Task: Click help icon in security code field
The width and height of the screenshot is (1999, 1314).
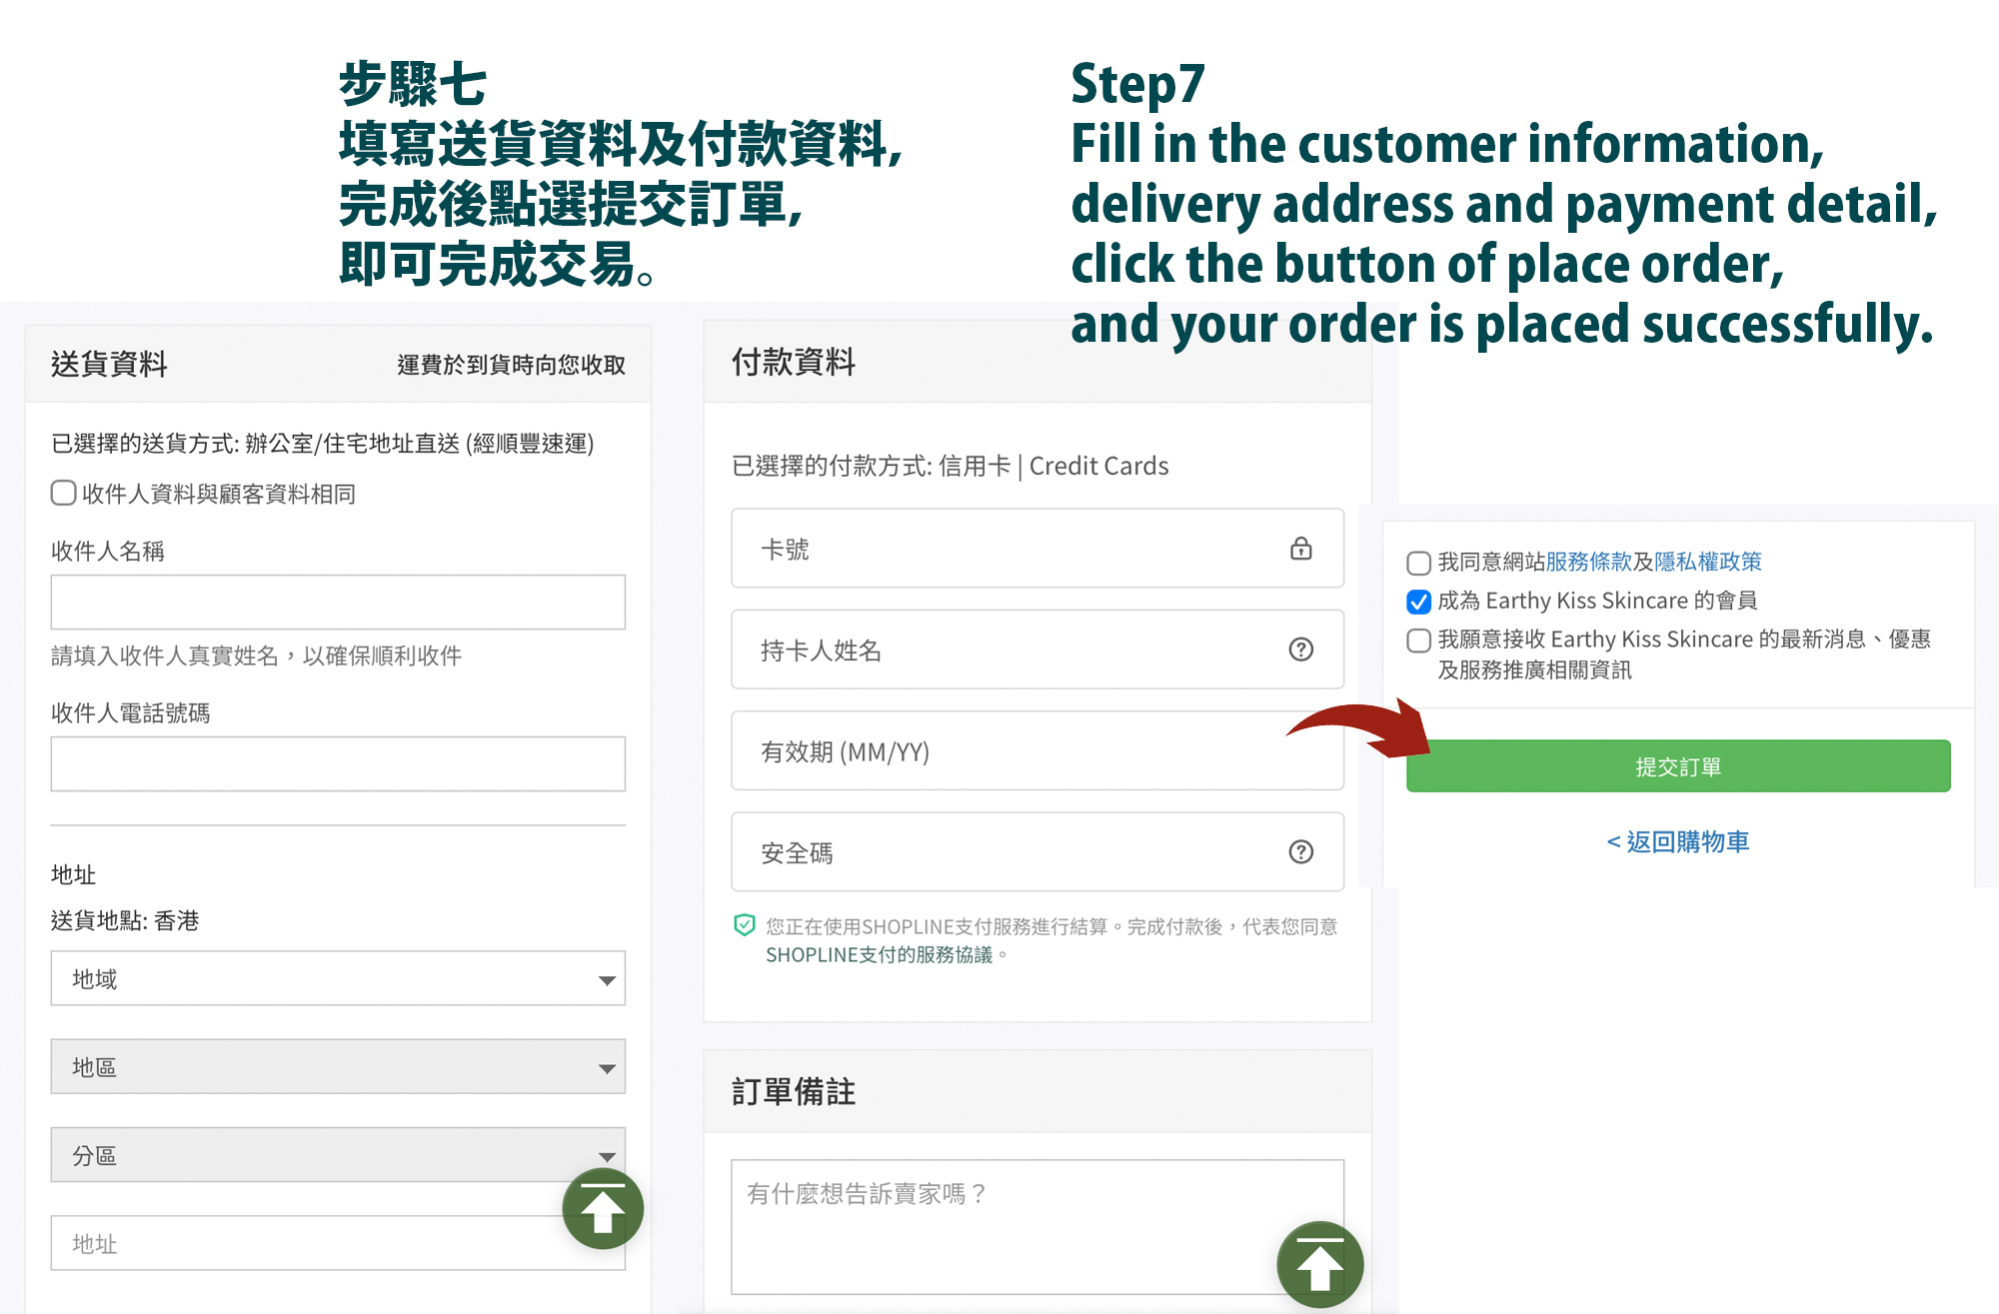Action: [1300, 852]
